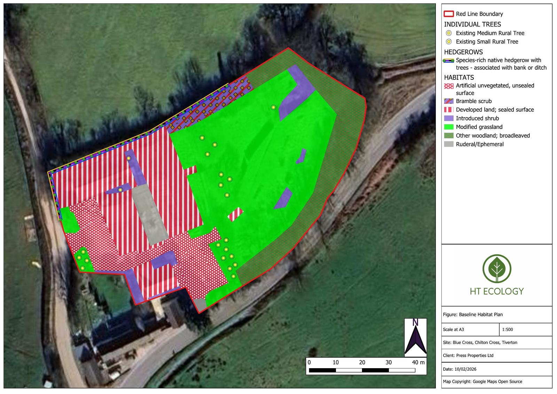Click the Red Line Boundary legend symbol

449,14
